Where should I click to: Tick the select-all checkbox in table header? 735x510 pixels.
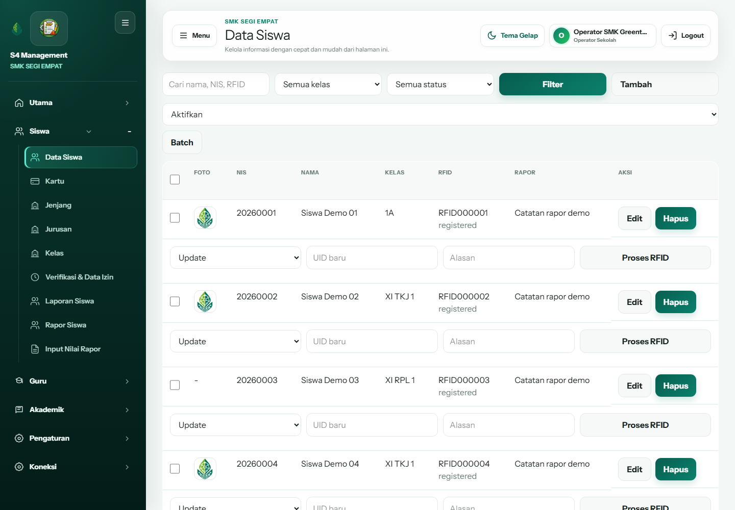(175, 180)
